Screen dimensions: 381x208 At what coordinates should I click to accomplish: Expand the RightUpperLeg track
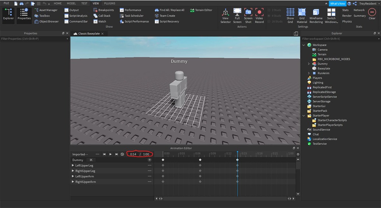coord(73,171)
